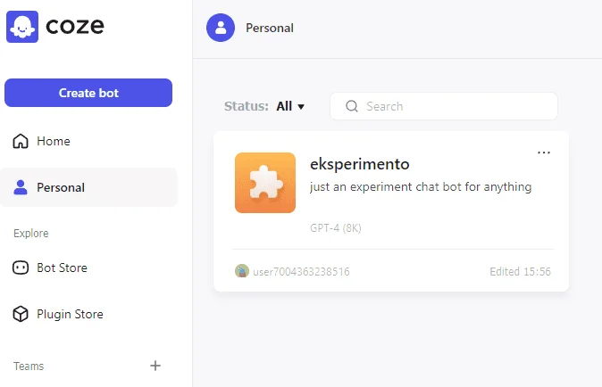
Task: Click the magnifier icon in search box
Action: [352, 106]
